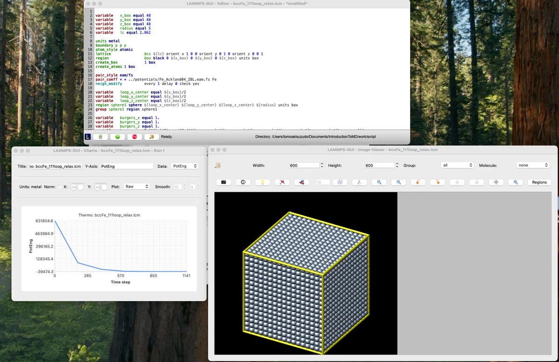Toggle the yellow lightbulb shiny rendering button
Image resolution: width=559 pixels, height=362 pixels.
(x=263, y=182)
